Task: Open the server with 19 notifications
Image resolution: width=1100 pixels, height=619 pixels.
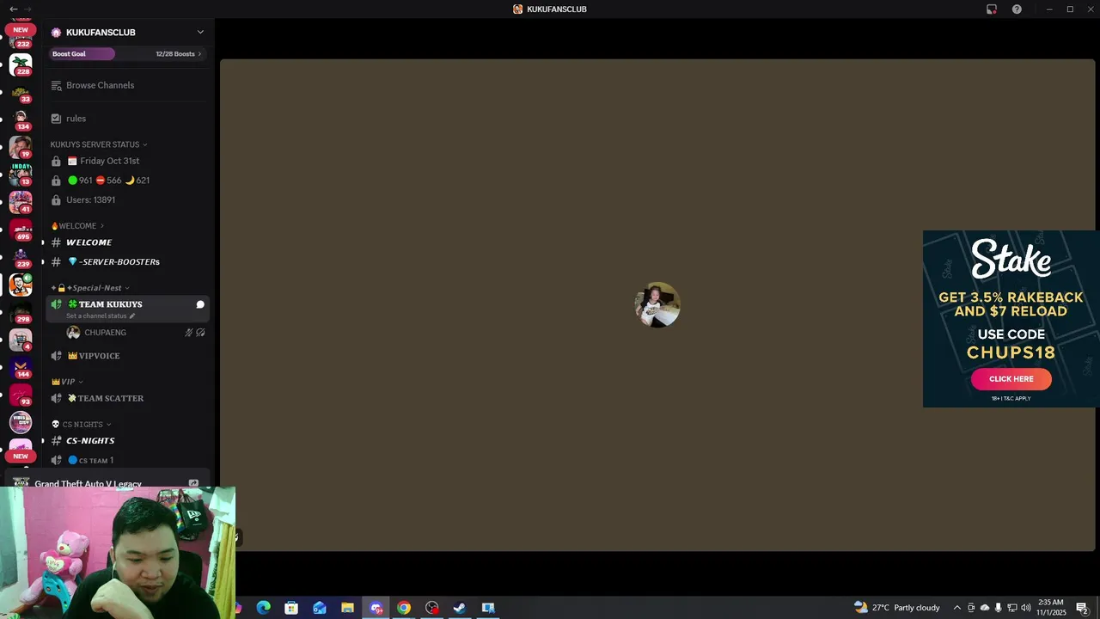Action: [21, 147]
